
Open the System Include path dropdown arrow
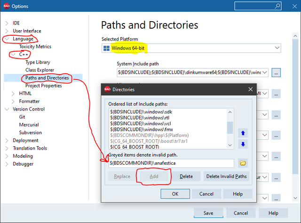[265, 72]
